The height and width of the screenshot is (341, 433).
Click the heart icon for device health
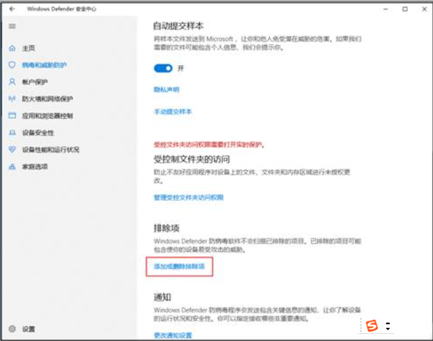tap(12, 150)
